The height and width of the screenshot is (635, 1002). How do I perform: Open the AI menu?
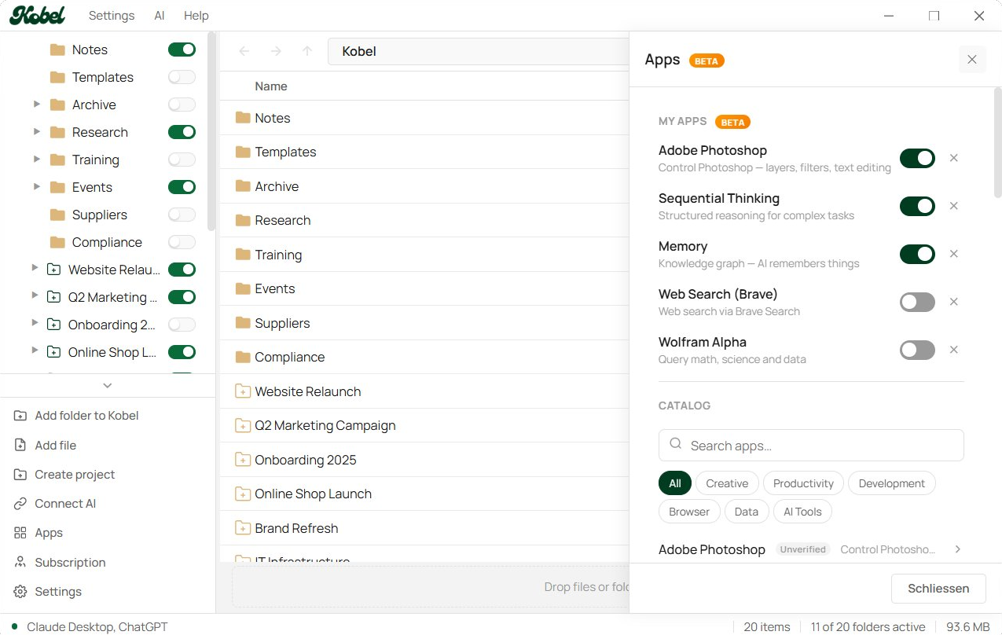pos(160,16)
